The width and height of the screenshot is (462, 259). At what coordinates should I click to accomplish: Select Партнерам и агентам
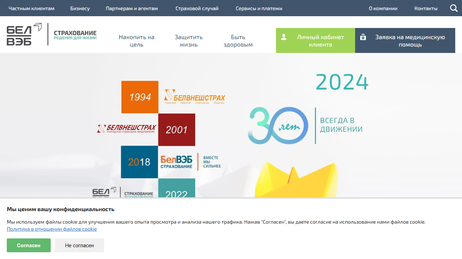(x=132, y=8)
